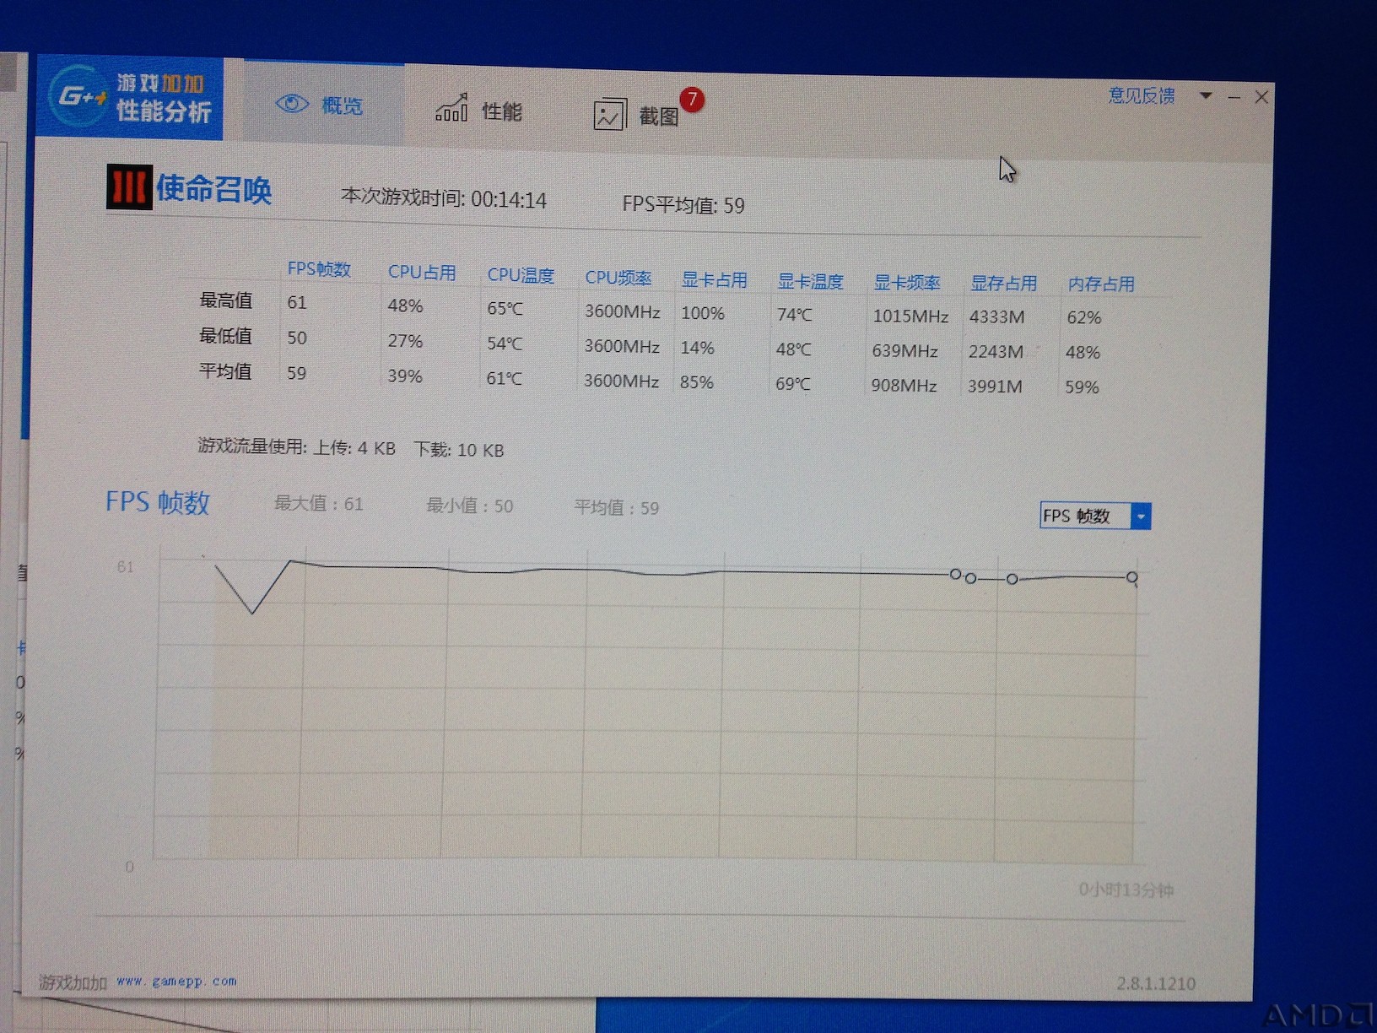Click the FPS chart dip low point
This screenshot has height=1033, width=1377.
pyautogui.click(x=251, y=613)
